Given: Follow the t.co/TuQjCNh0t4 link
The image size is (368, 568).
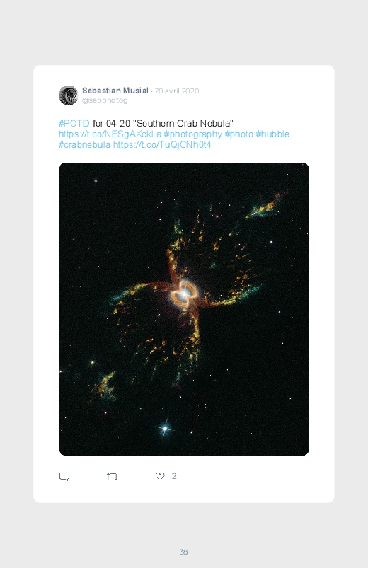Looking at the screenshot, I should click(x=162, y=145).
